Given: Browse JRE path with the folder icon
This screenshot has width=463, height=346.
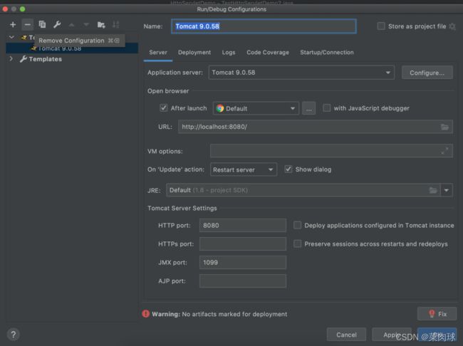Looking at the screenshot, I should click(x=433, y=190).
